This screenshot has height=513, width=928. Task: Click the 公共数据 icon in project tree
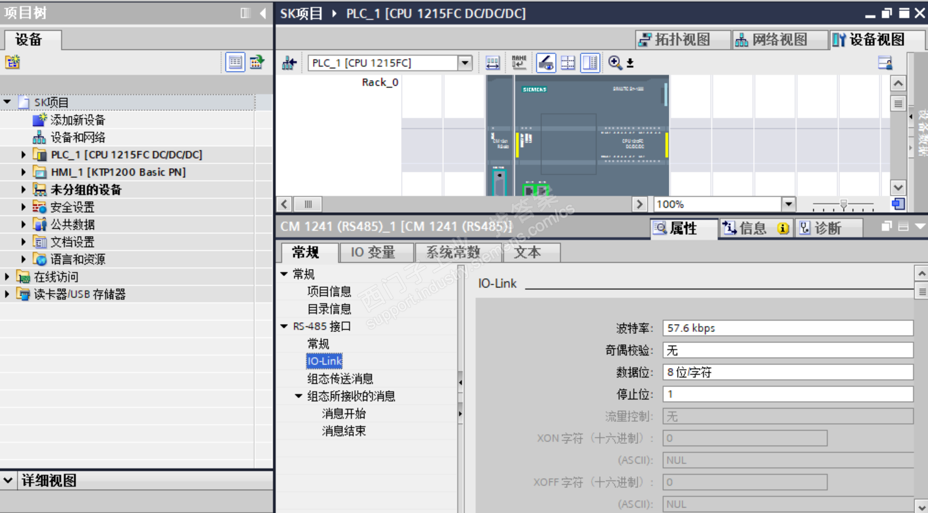(x=40, y=224)
